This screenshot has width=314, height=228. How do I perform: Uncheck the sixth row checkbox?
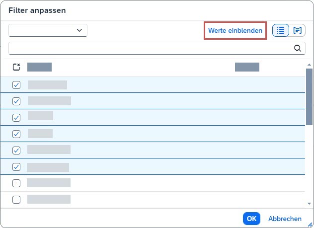pyautogui.click(x=16, y=167)
